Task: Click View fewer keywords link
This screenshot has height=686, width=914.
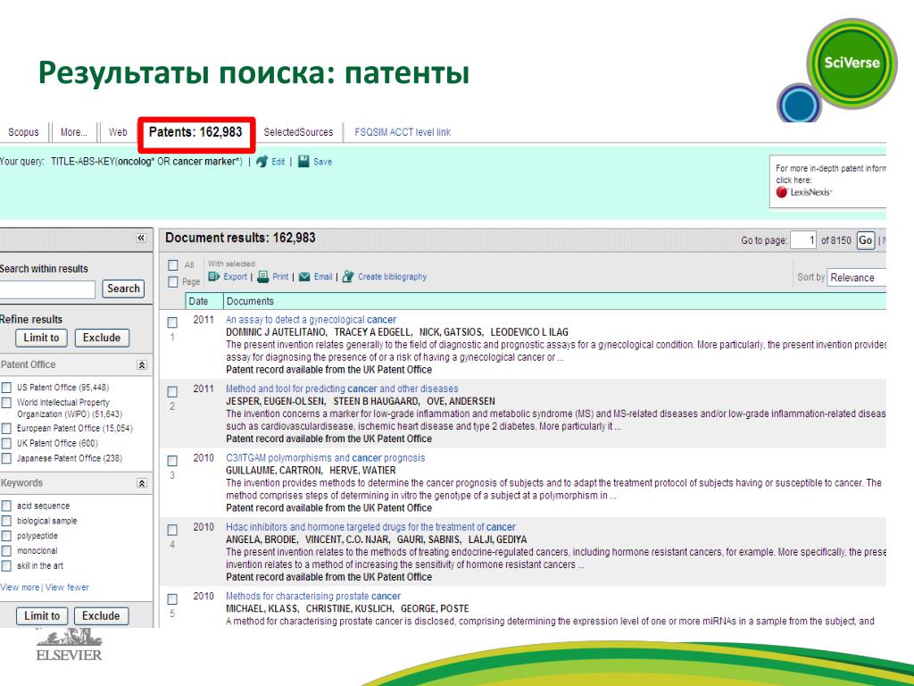Action: [x=67, y=588]
